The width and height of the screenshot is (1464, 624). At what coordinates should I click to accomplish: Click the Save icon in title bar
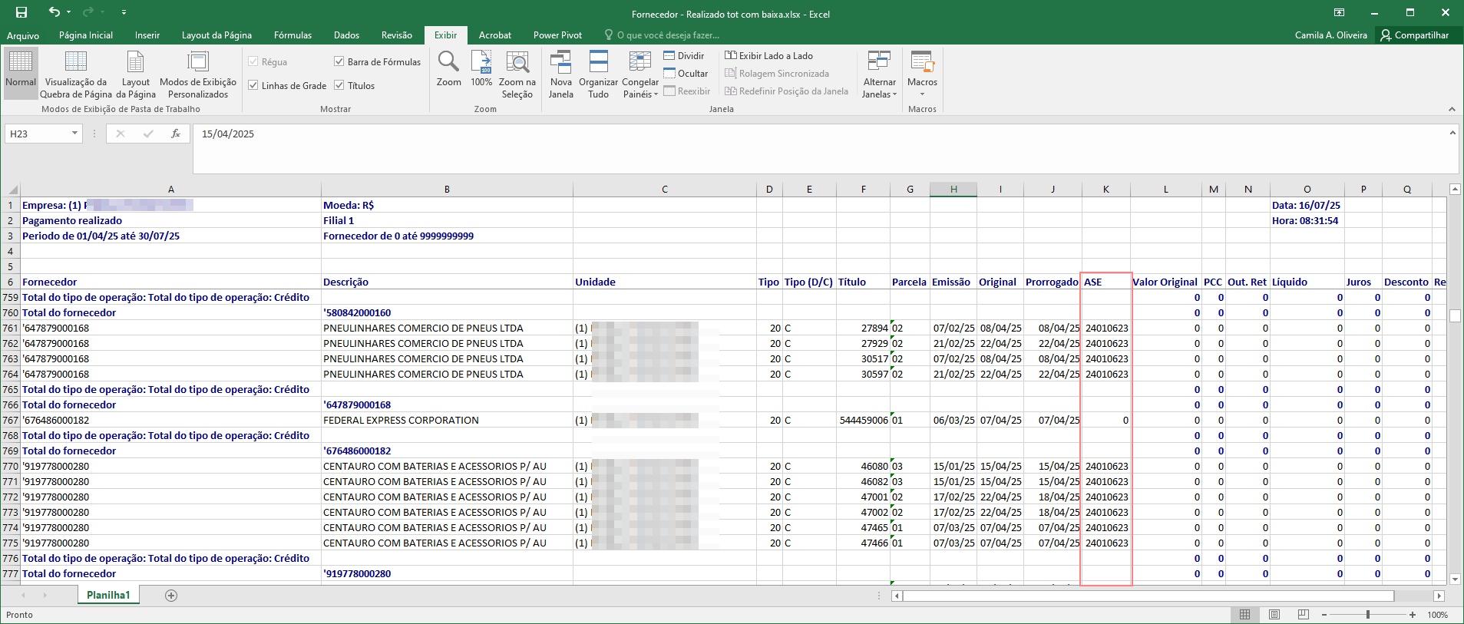tap(21, 12)
